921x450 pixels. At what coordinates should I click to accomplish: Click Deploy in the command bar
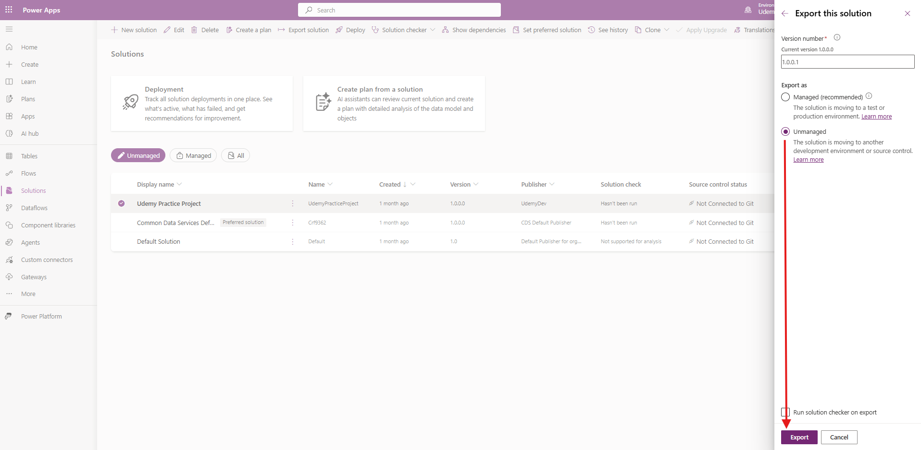(350, 30)
